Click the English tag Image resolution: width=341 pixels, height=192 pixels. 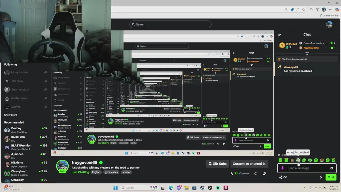[96, 172]
